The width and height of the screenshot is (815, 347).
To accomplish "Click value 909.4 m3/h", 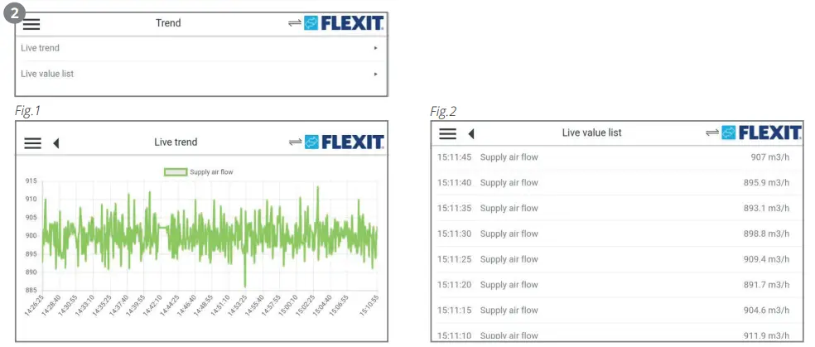I will tap(766, 259).
